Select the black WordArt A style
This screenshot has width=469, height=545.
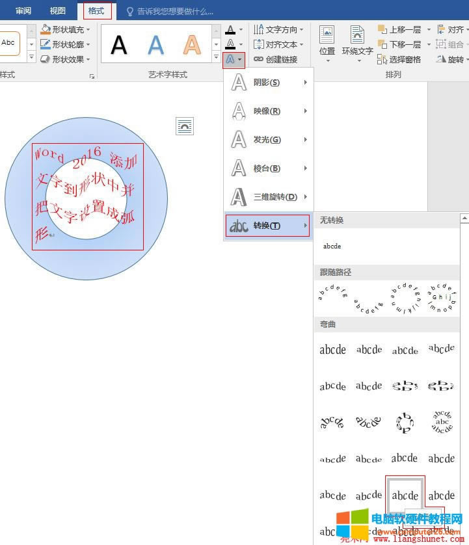pos(119,44)
